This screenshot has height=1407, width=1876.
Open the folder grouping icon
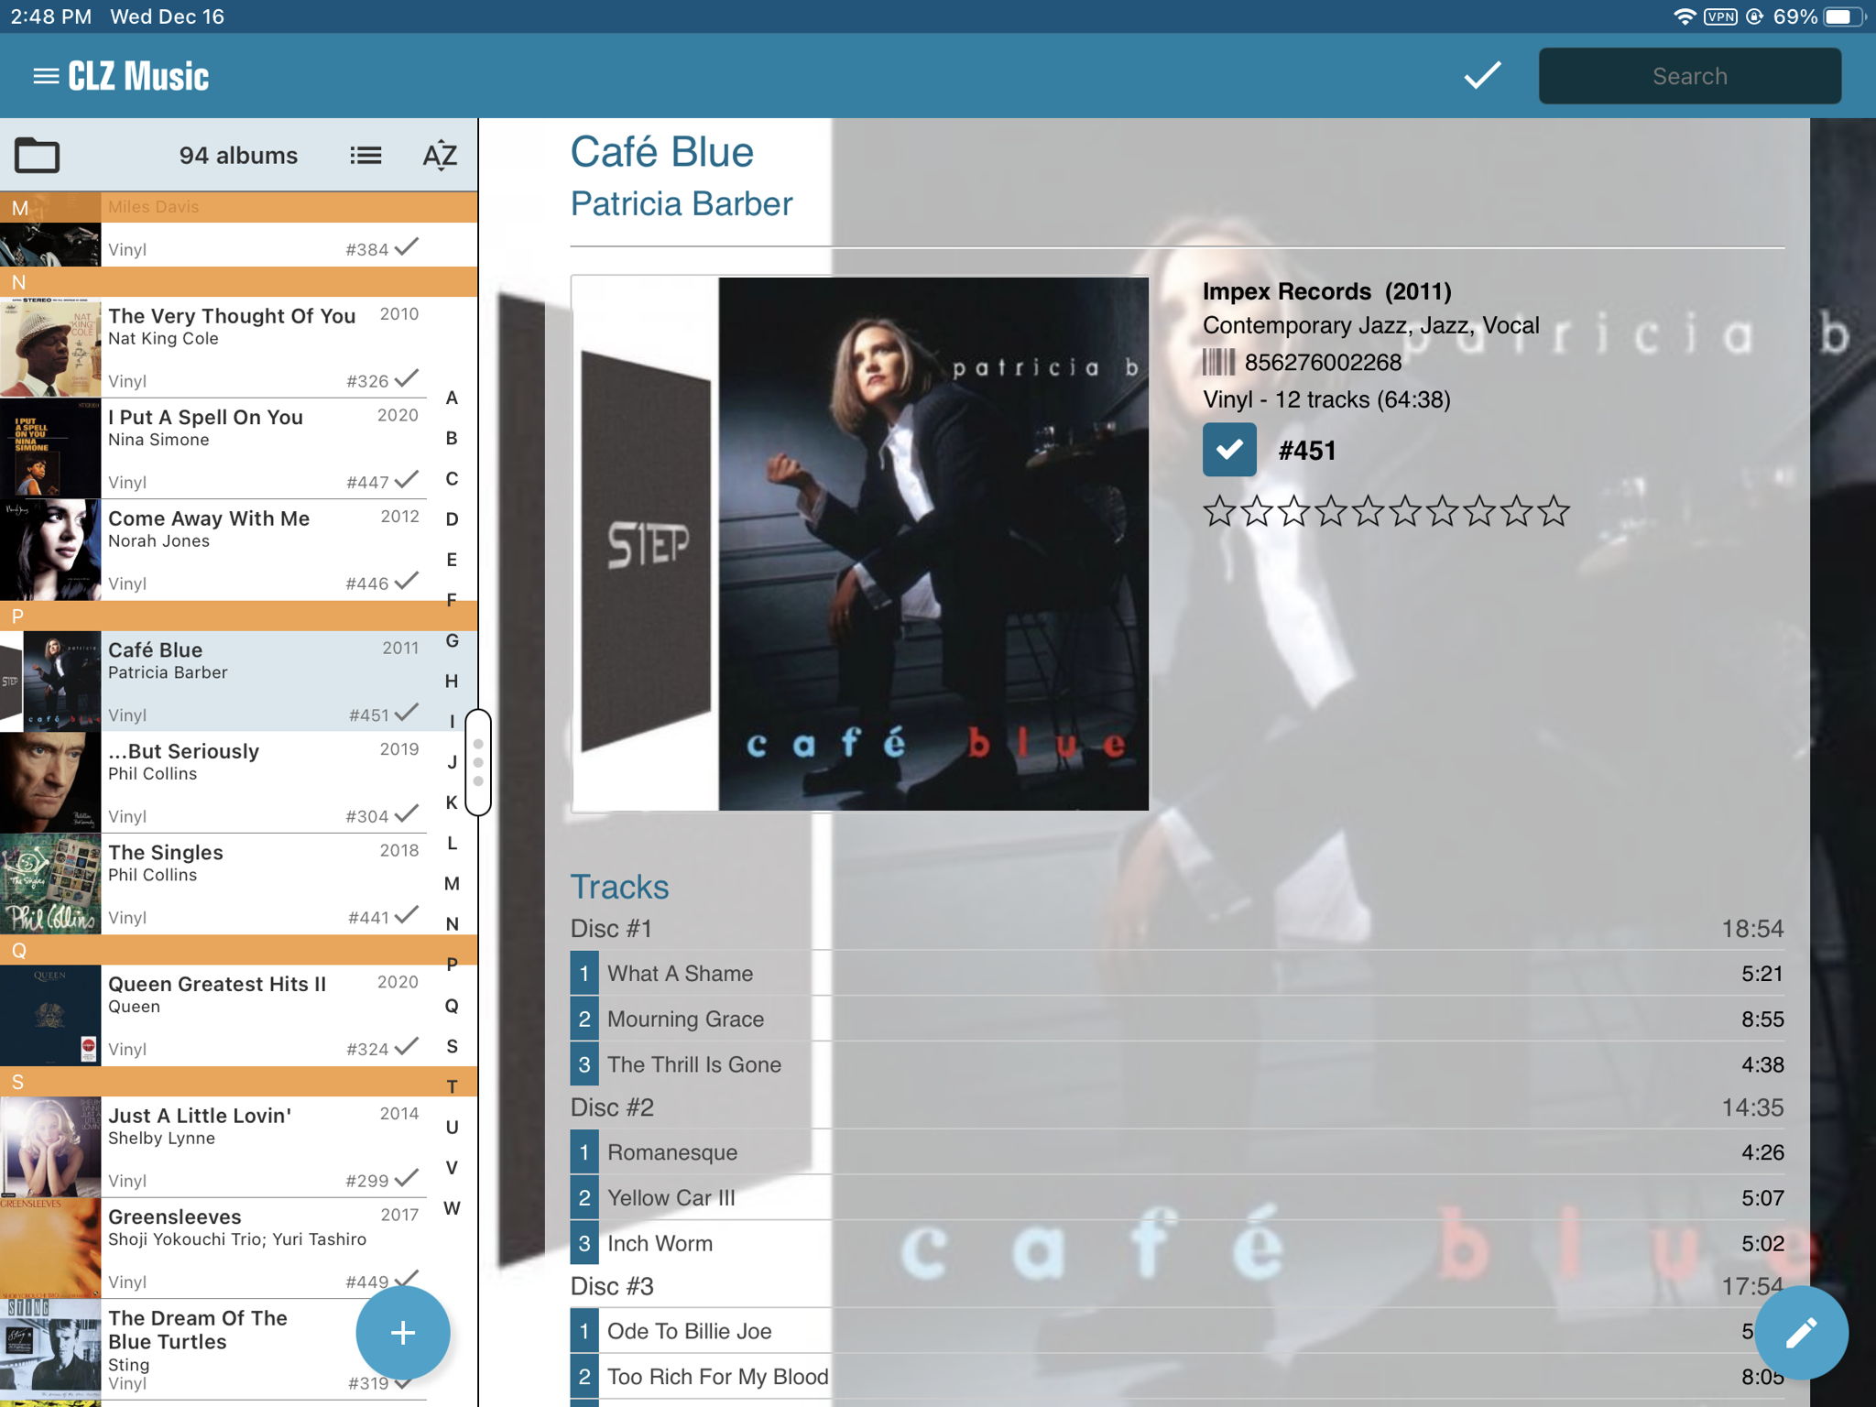[37, 155]
